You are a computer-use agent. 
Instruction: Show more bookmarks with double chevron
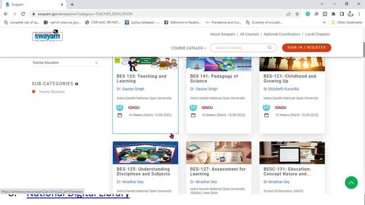324,22
